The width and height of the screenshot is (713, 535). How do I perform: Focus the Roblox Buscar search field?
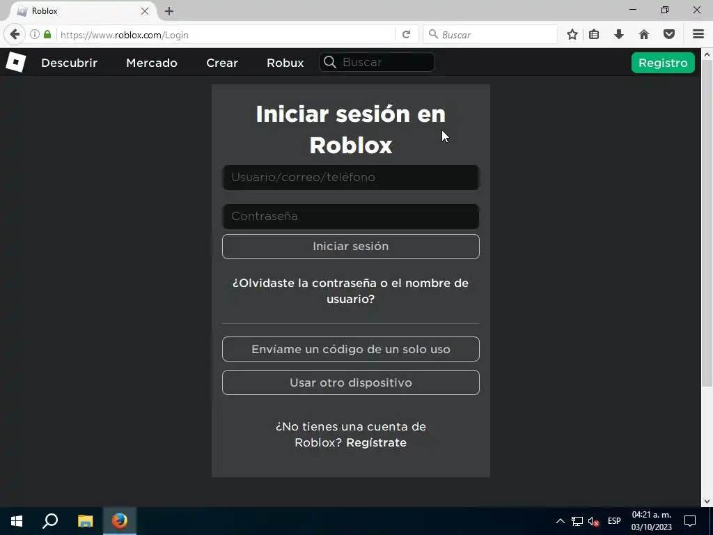pos(377,62)
